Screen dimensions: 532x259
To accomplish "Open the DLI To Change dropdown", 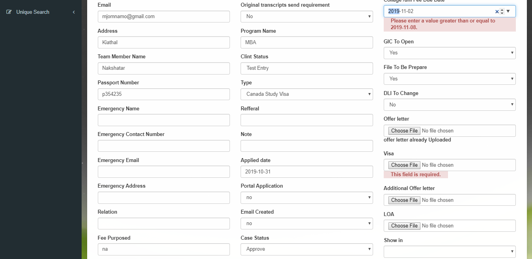I will point(450,104).
